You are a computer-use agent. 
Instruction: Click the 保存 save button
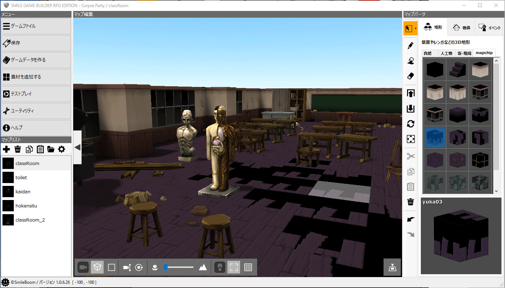(x=36, y=43)
